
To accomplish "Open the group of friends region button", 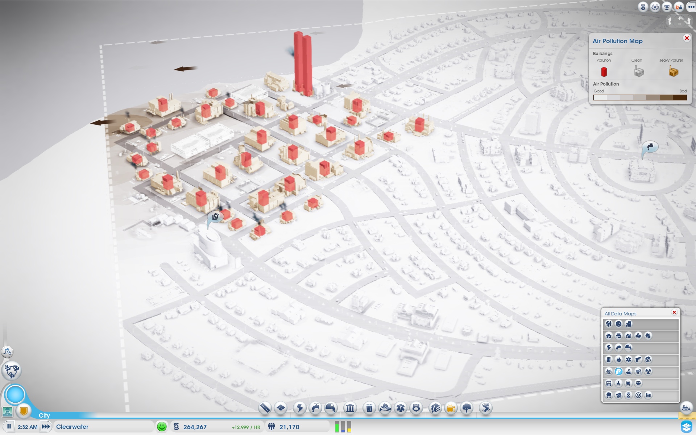I will (12, 370).
